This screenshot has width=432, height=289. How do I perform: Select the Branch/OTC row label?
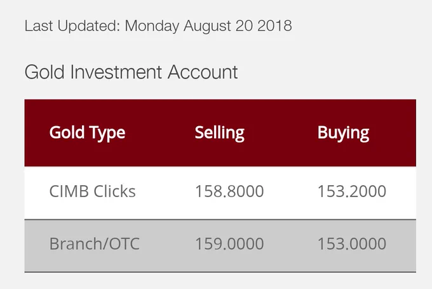[x=95, y=243]
